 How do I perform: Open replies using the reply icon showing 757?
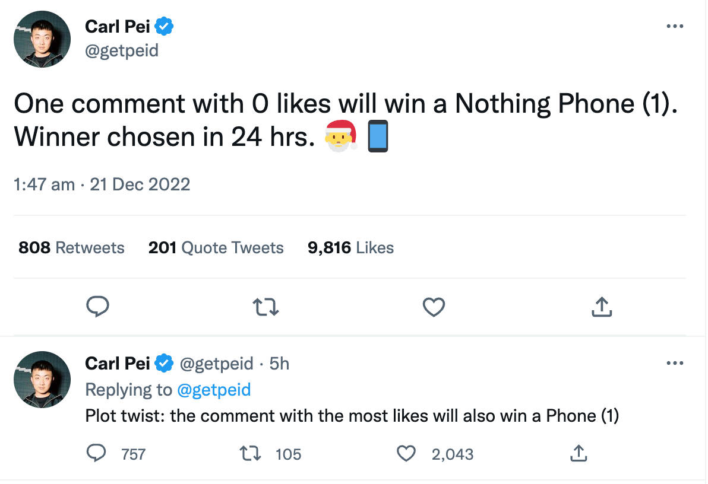pos(97,454)
